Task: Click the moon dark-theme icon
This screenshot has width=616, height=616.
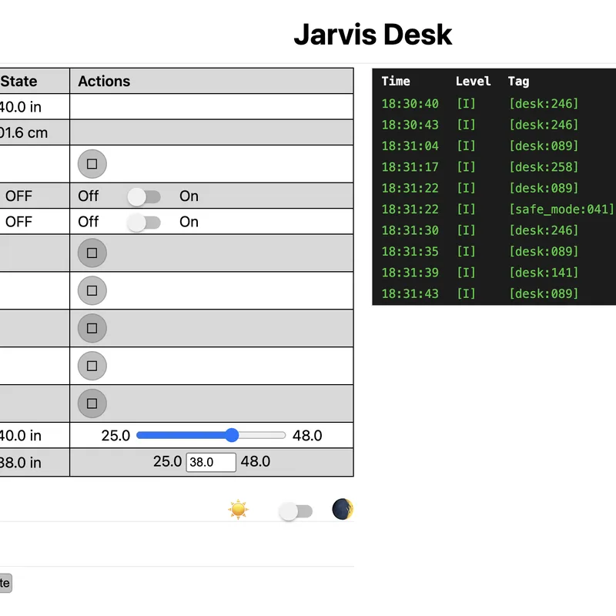Action: click(x=343, y=509)
